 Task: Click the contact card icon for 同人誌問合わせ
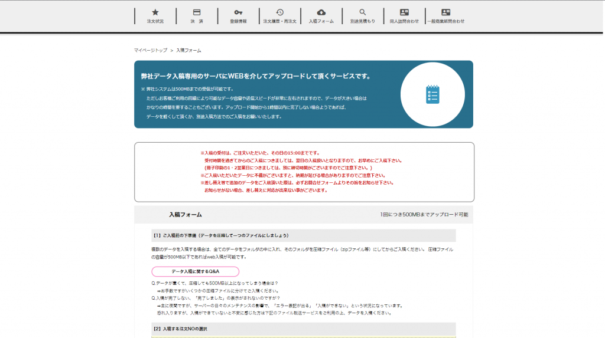pyautogui.click(x=404, y=12)
